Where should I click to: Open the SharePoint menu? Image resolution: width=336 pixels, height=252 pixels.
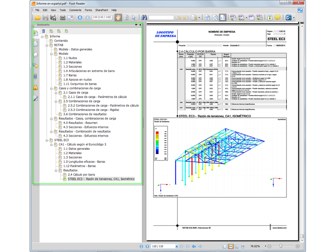pos(102,10)
